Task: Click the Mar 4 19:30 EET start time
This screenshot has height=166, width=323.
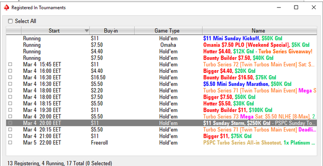Action: pyautogui.click(x=42, y=110)
